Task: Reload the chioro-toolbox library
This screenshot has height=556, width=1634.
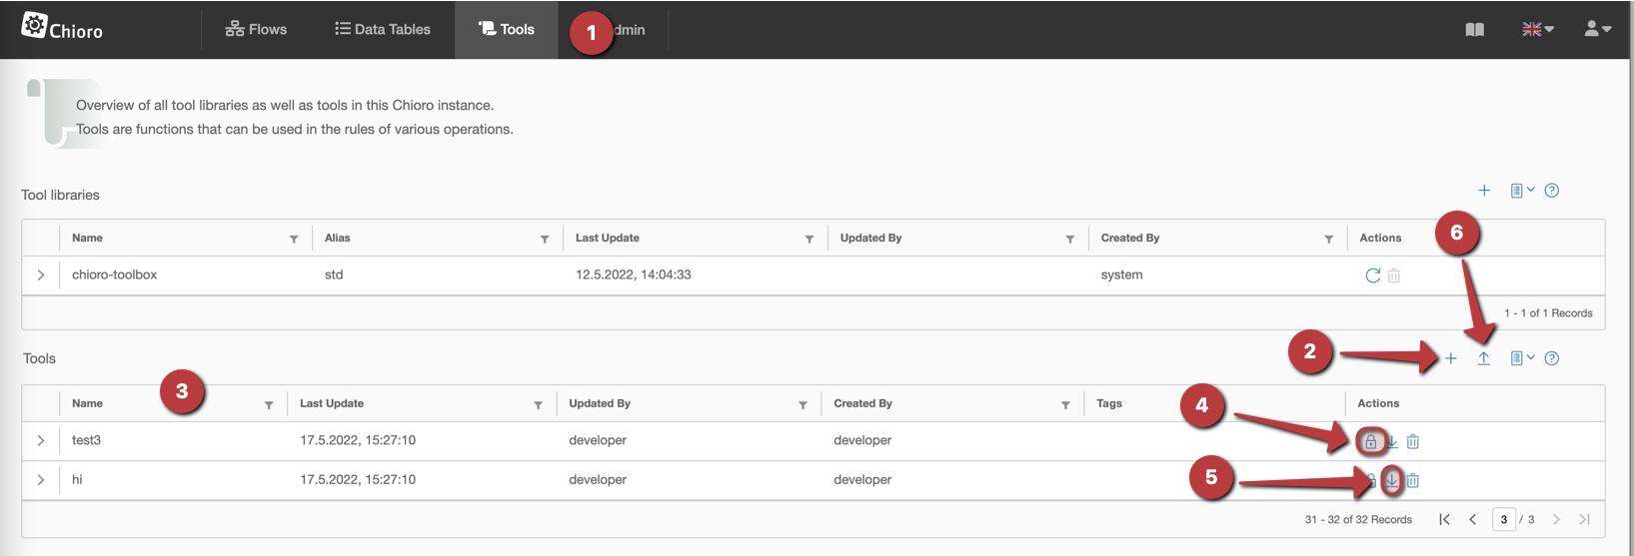Action: coord(1372,276)
